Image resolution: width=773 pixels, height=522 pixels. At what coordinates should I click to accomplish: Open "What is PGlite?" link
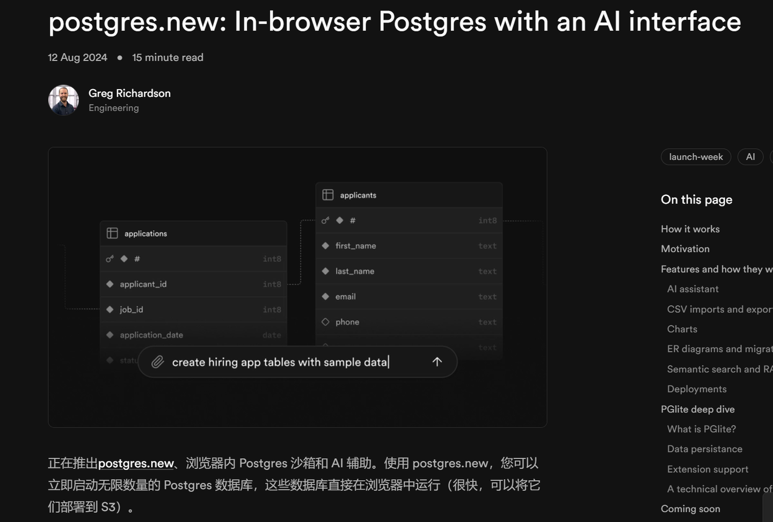coord(701,429)
